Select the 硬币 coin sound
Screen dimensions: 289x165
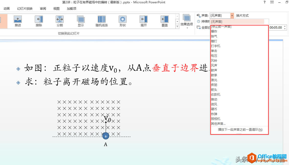pos(214,109)
